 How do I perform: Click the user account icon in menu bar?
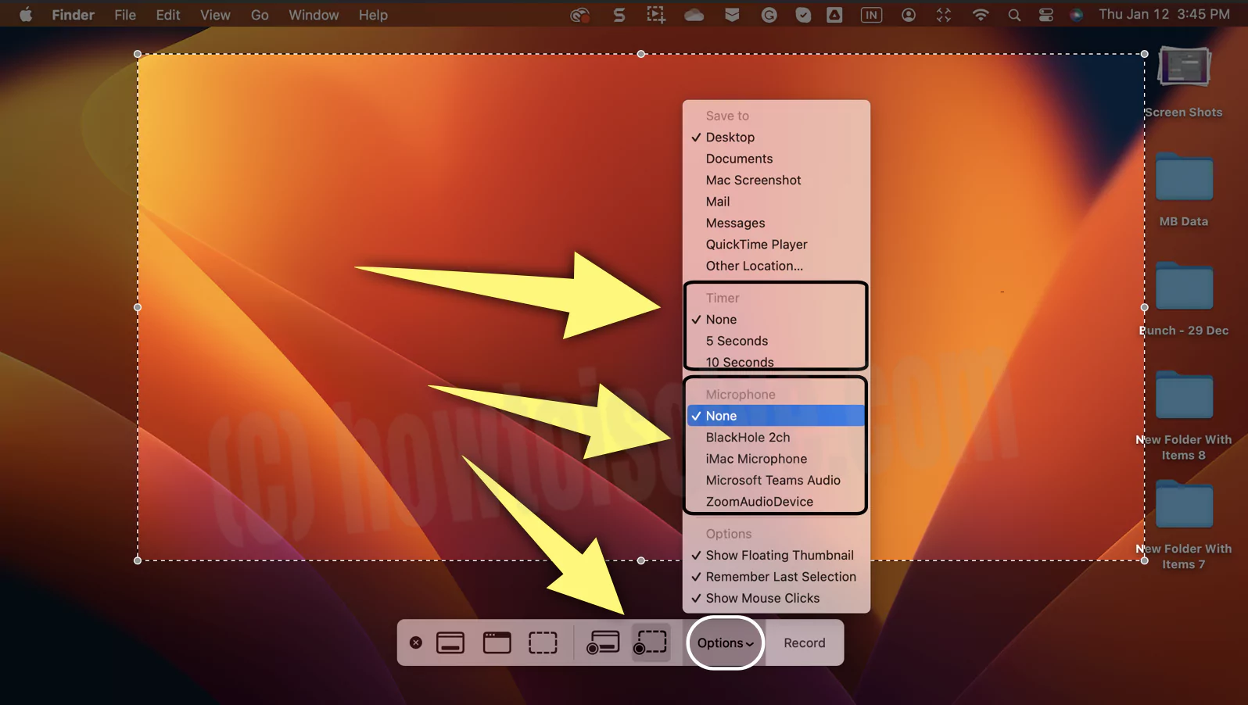tap(909, 15)
